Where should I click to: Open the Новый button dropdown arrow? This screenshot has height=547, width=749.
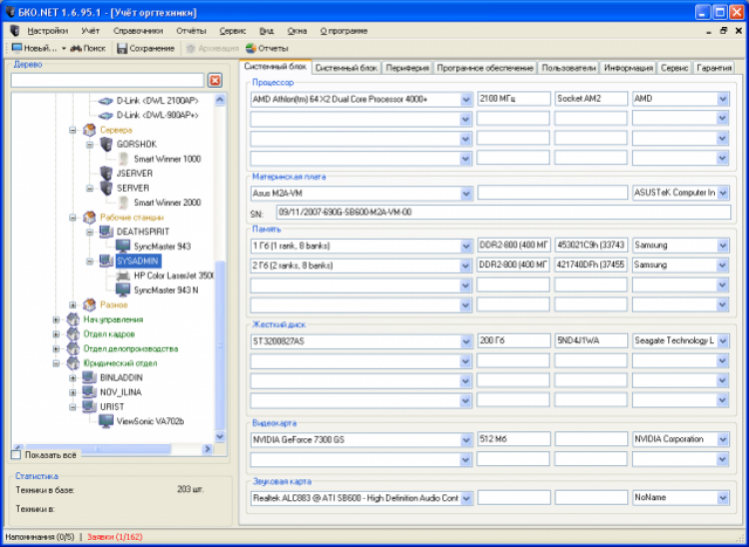(63, 48)
